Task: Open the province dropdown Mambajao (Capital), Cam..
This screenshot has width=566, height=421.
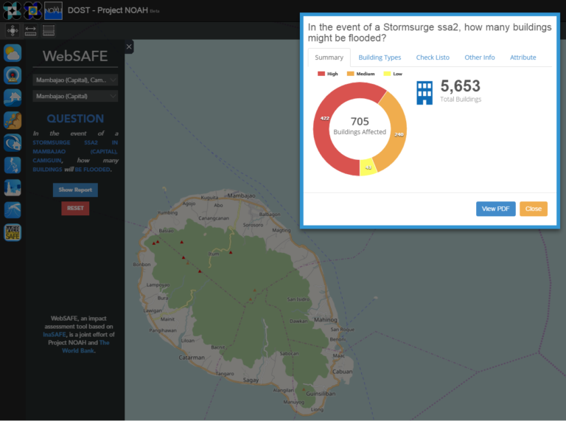Action: (75, 80)
